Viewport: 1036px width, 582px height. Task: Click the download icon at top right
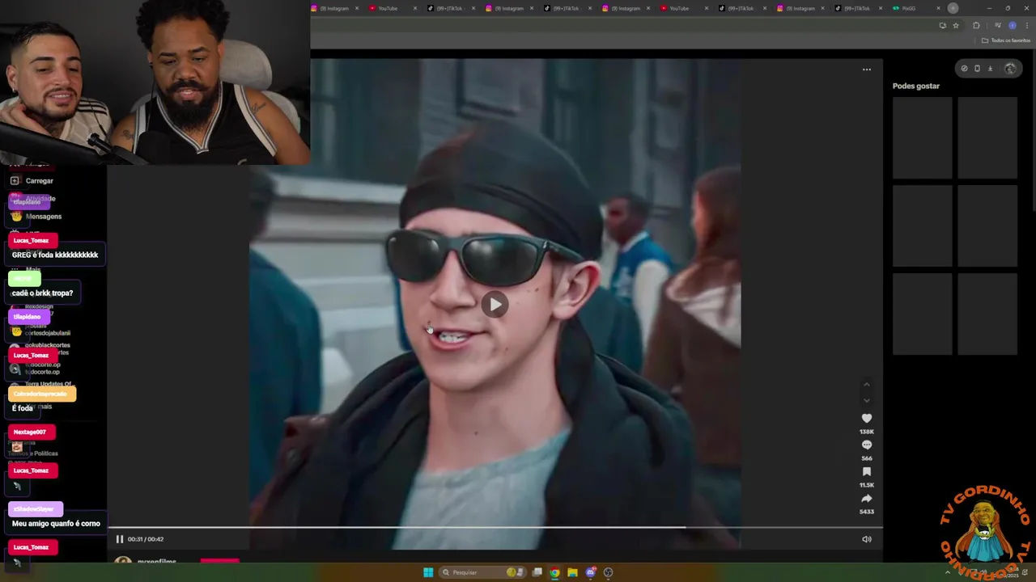[990, 69]
